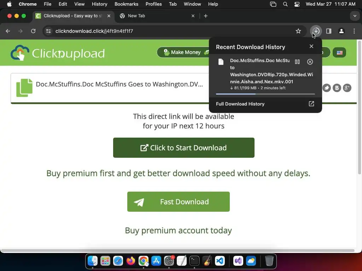Image resolution: width=362 pixels, height=271 pixels.
Task: Open Full Download History
Action: pos(265,104)
